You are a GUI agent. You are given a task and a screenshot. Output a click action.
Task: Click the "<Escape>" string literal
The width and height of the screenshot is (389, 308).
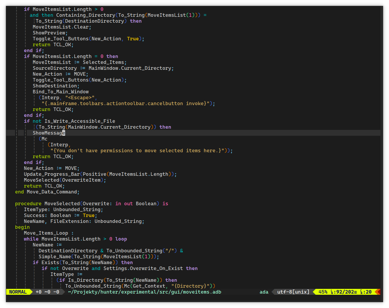(x=80, y=97)
